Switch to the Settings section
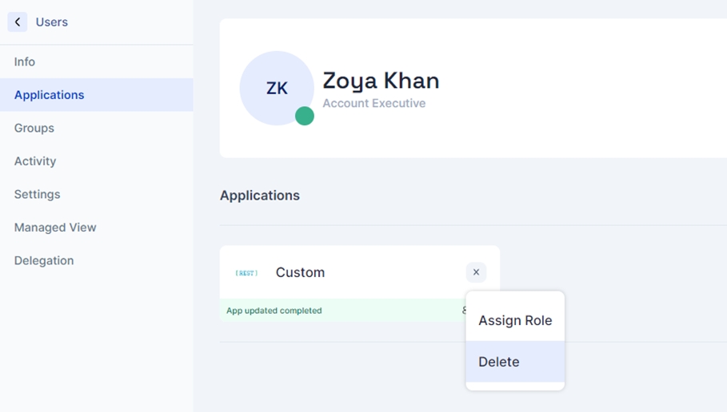This screenshot has height=412, width=727. (38, 194)
